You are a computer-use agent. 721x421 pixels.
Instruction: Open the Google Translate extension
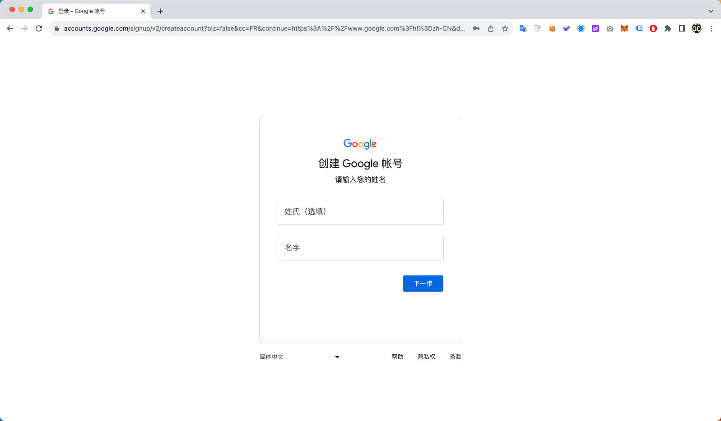point(523,28)
